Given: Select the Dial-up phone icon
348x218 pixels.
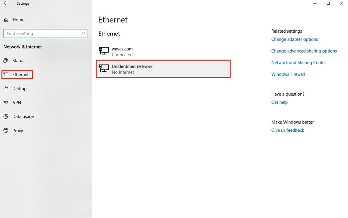Looking at the screenshot, I should coord(6,88).
